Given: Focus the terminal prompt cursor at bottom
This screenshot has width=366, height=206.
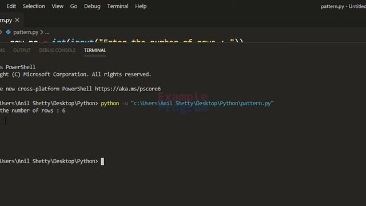Looking at the screenshot, I should coord(102,161).
